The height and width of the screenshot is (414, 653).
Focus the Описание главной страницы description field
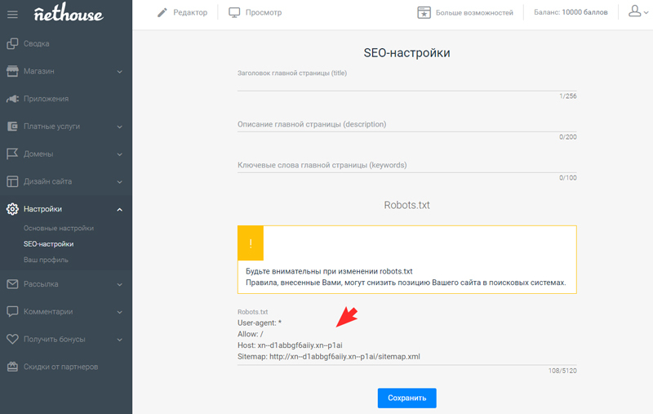[x=406, y=125]
